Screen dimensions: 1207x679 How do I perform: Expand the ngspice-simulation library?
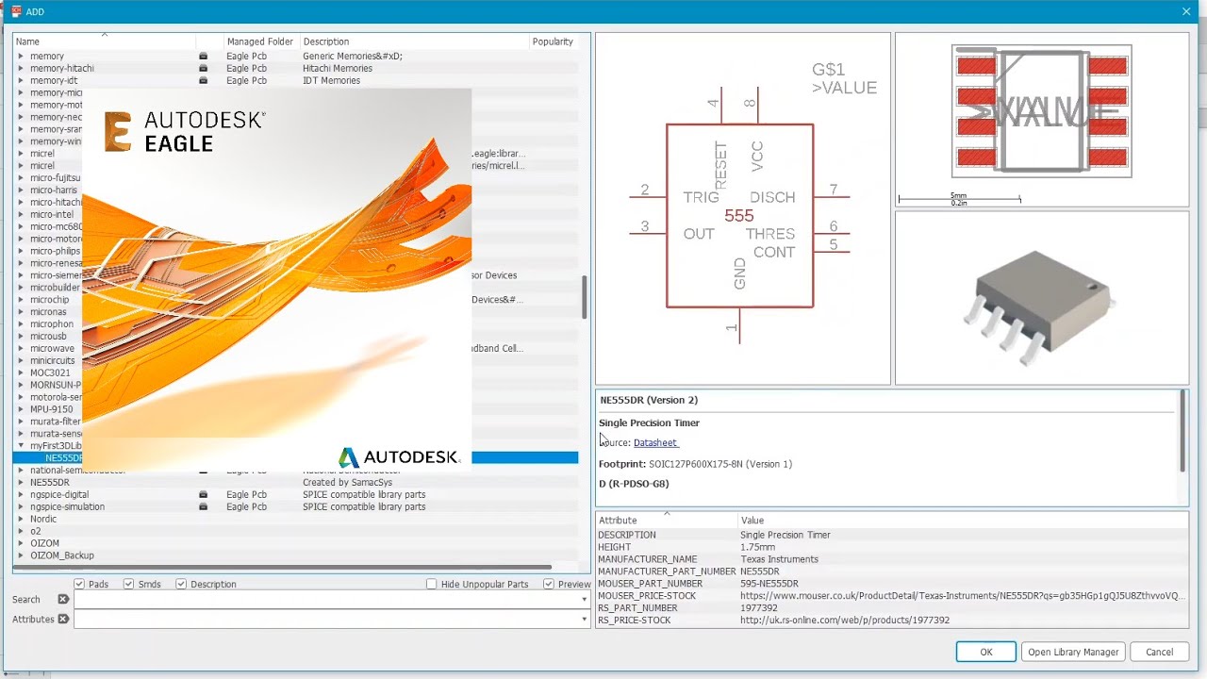point(21,506)
